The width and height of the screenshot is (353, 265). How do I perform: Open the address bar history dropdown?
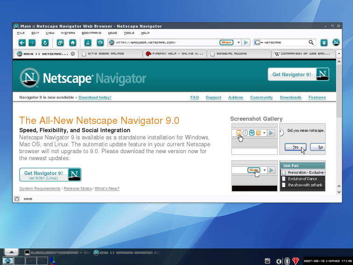(x=239, y=43)
